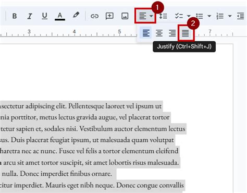Toggle bold formatting
Viewport: 247px width, 193px height.
[x=15, y=16]
